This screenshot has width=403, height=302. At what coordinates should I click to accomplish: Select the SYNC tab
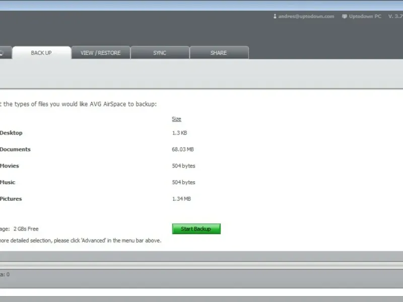160,53
